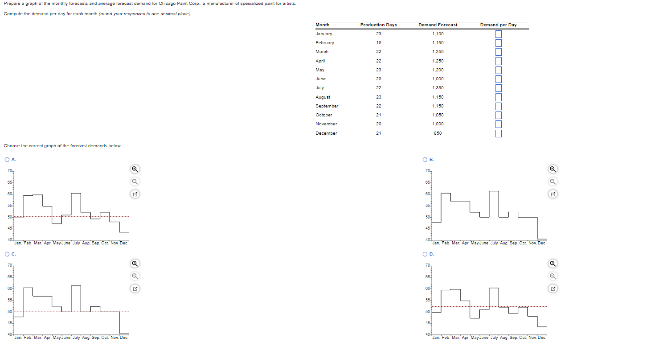
Task: Open graph D in a new window
Action: click(553, 289)
